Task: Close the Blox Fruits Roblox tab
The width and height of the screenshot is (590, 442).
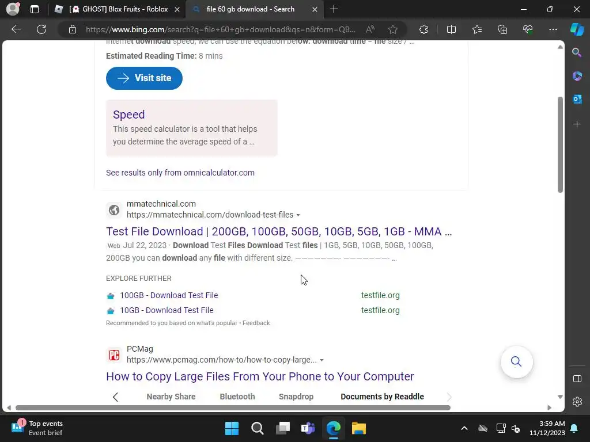Action: point(177,9)
